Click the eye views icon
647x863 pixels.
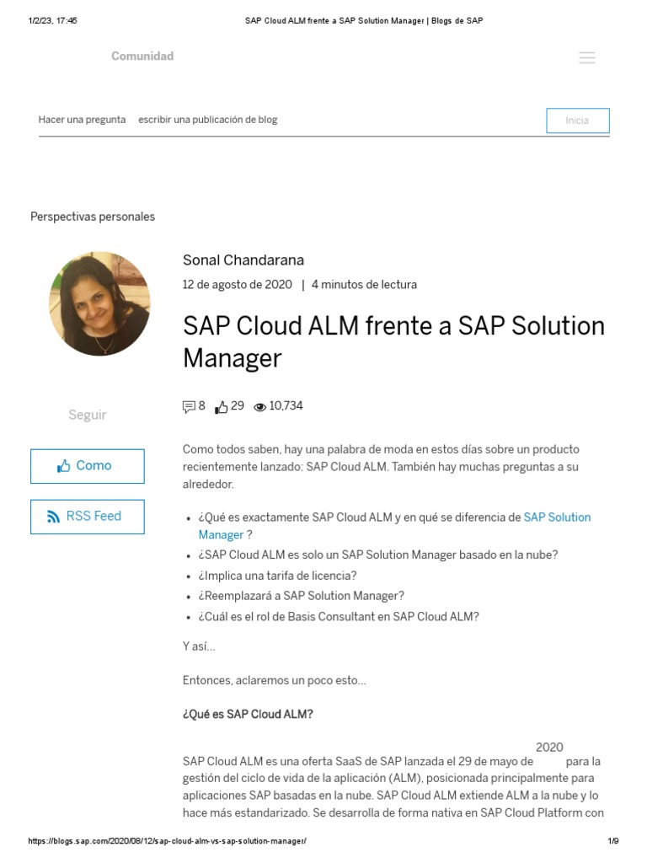[x=260, y=407]
